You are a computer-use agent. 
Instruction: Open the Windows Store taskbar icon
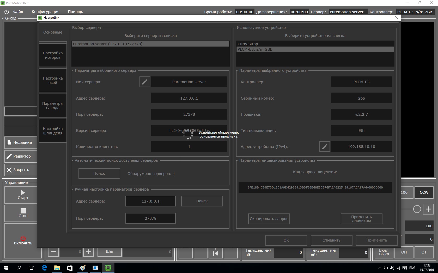click(70, 268)
